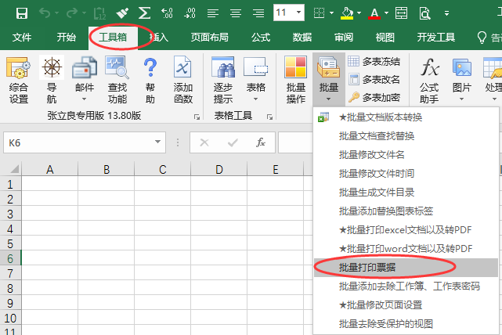
Task: Click the select-all corner triangle
Action: pyautogui.click(x=14, y=168)
